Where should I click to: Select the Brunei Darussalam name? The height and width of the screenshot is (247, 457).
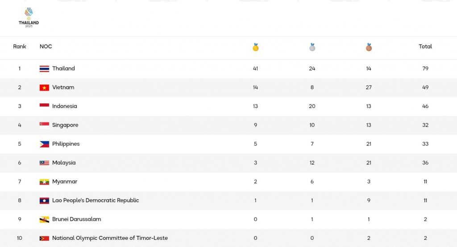tap(77, 219)
